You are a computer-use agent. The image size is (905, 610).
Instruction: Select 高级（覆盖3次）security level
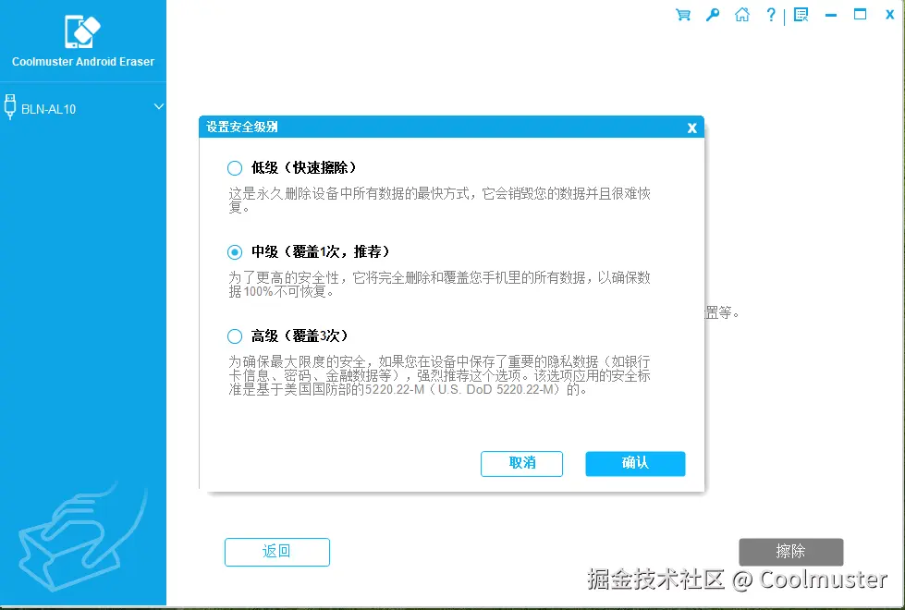click(x=236, y=335)
